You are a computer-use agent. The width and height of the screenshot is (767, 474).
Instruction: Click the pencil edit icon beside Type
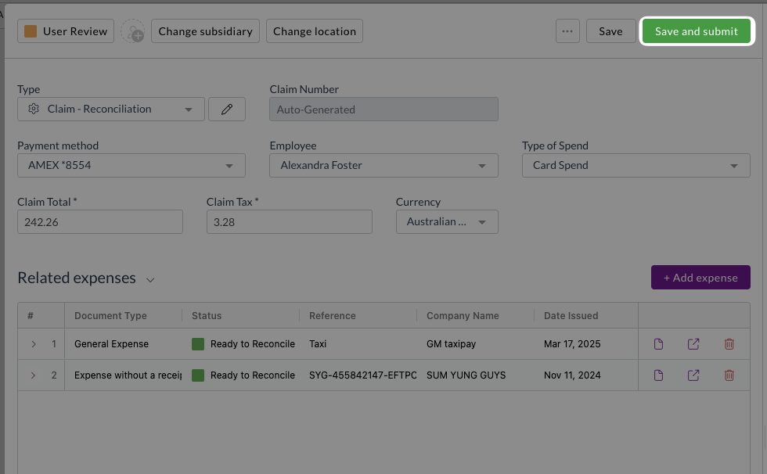227,109
